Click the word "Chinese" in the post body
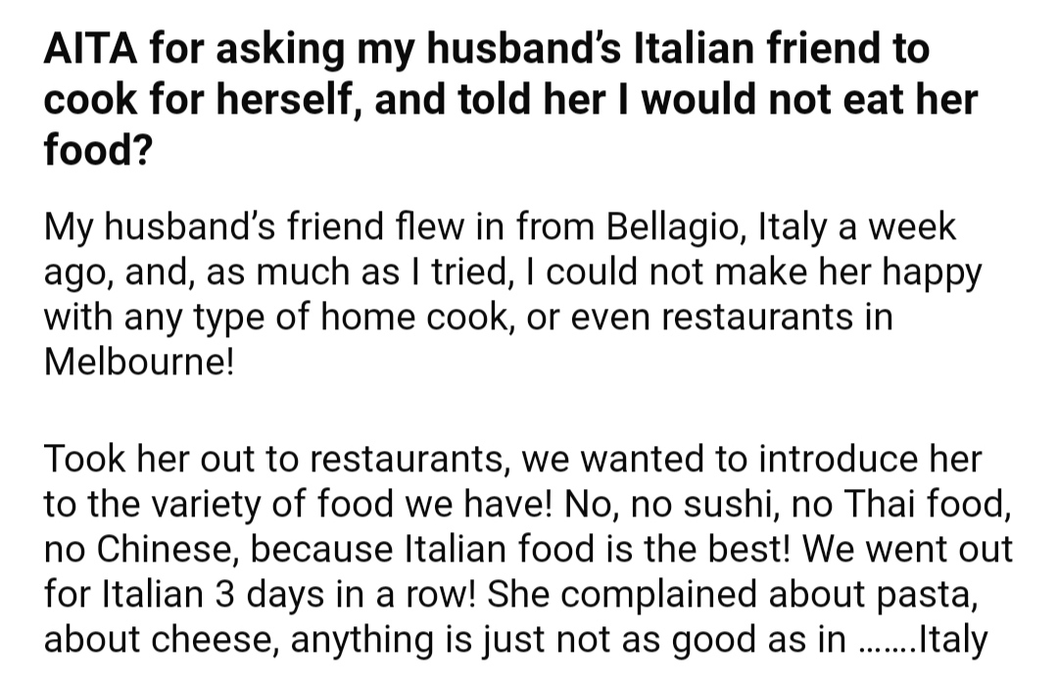This screenshot has height=690, width=1058. [168, 549]
